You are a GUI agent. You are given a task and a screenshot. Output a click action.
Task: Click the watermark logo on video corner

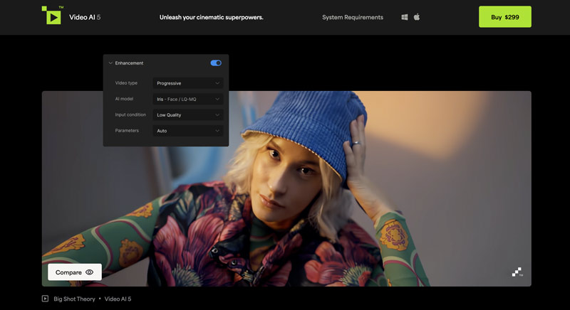pos(517,272)
